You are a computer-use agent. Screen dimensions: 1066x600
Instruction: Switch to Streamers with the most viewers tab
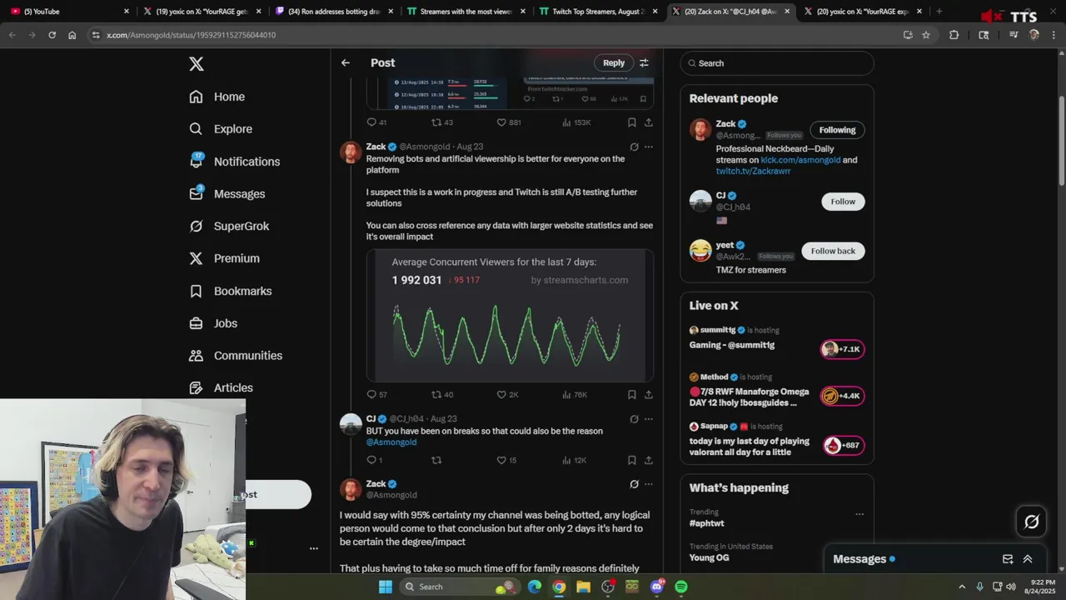point(468,12)
